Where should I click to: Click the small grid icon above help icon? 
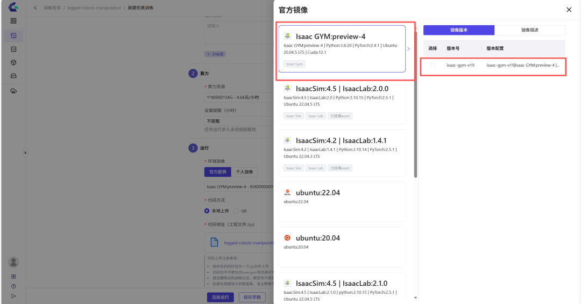(13, 276)
